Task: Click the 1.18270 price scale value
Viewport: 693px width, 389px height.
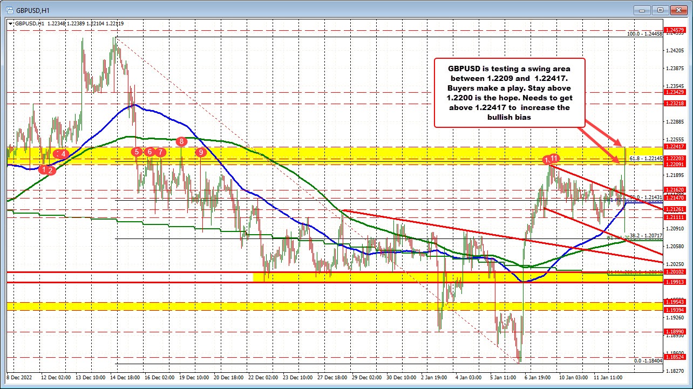Action: tap(675, 371)
